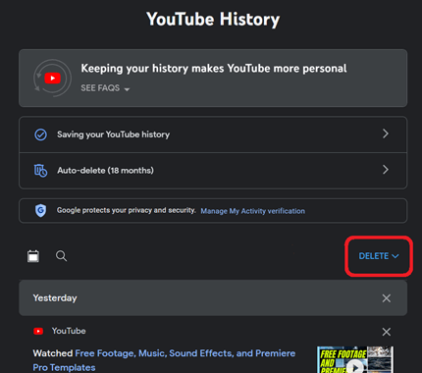Open Manage My Activity verification link

tap(252, 211)
